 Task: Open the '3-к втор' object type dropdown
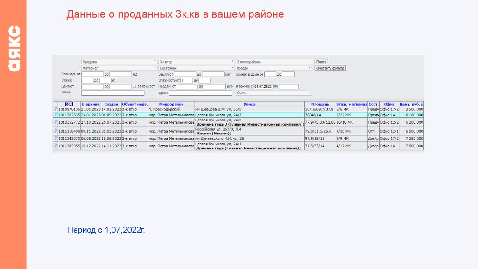click(197, 62)
